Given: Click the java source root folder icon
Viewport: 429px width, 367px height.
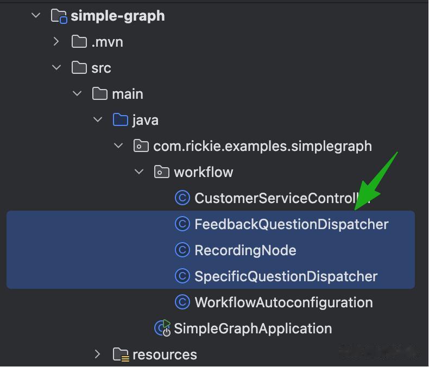Looking at the screenshot, I should (x=120, y=120).
